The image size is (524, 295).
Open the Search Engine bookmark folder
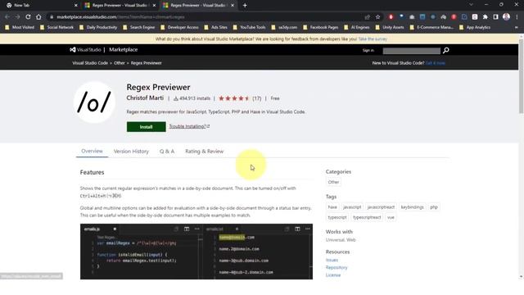click(x=138, y=27)
